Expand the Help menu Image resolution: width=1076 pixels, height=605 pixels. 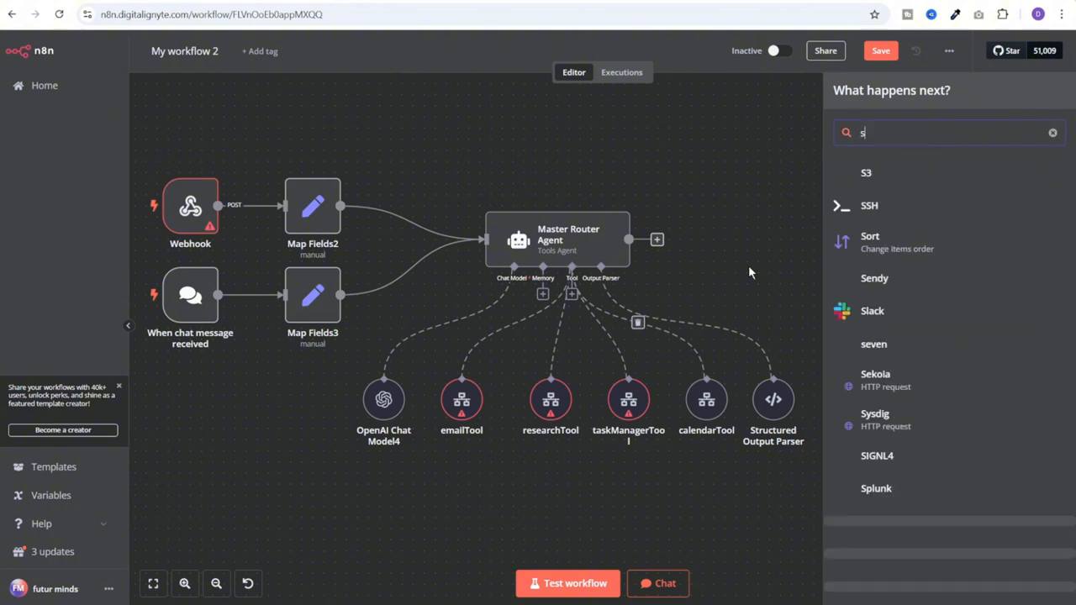[x=65, y=523]
